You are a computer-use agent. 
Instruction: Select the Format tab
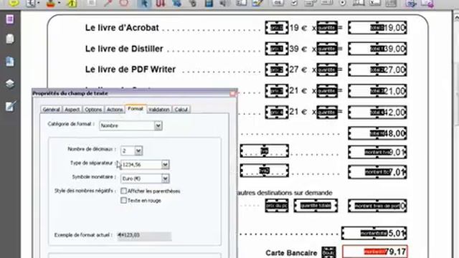(x=136, y=108)
